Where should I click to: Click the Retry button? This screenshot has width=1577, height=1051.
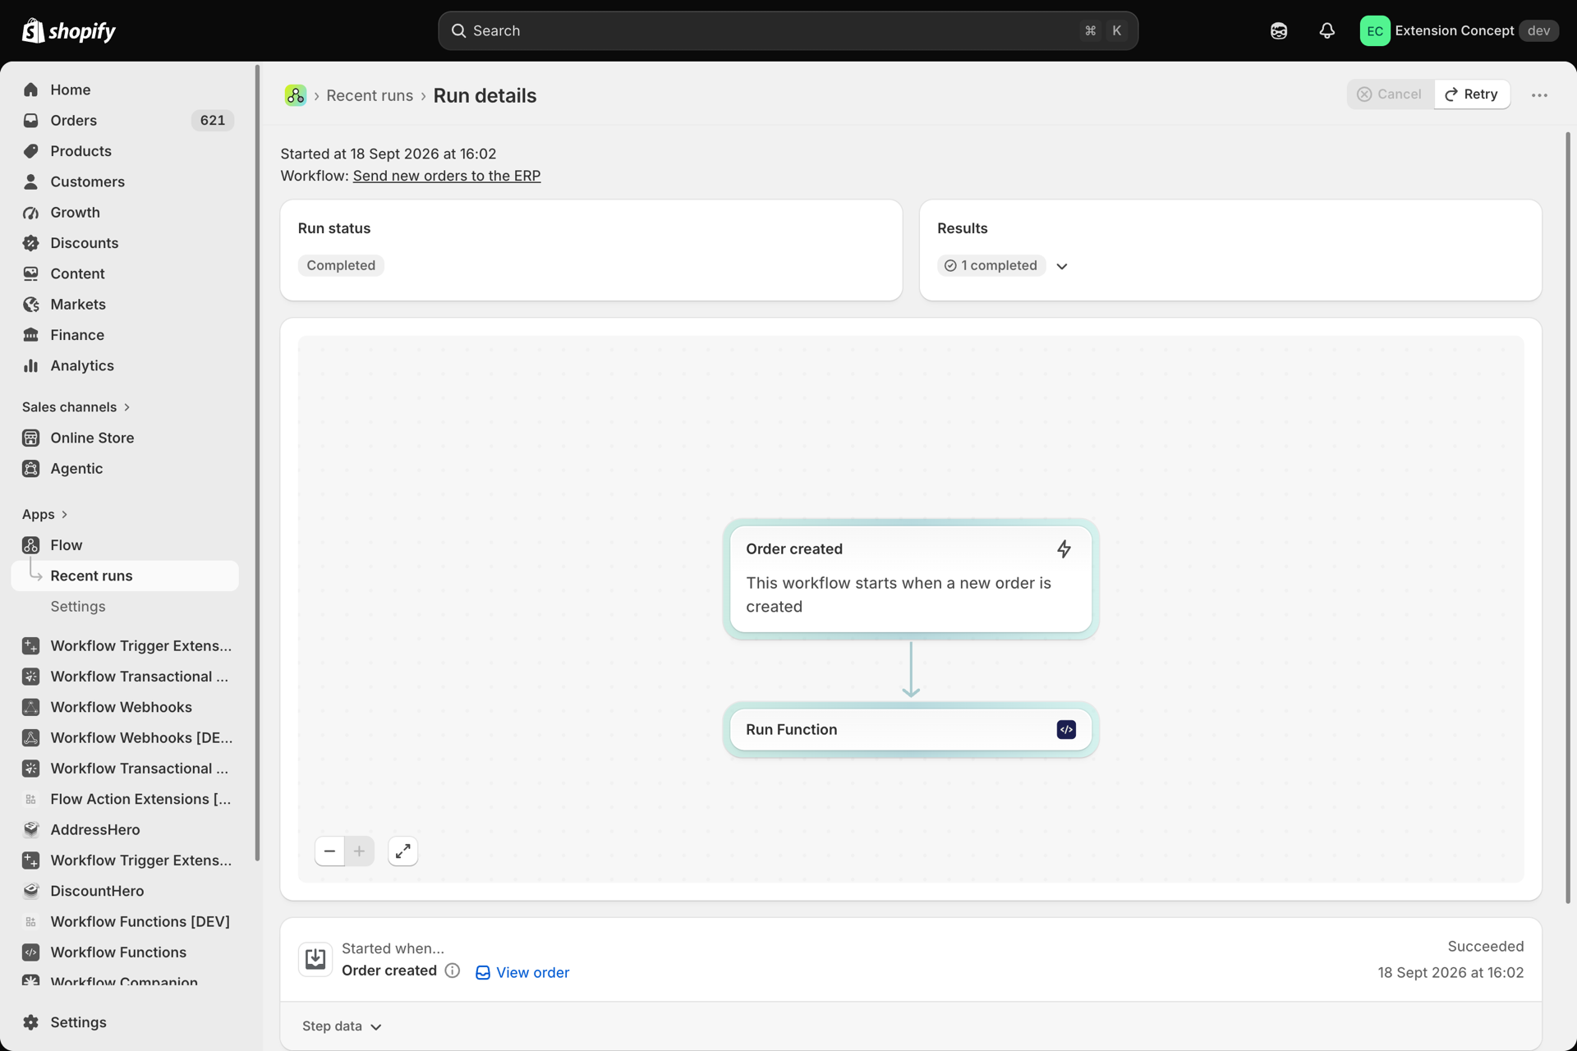click(1472, 94)
